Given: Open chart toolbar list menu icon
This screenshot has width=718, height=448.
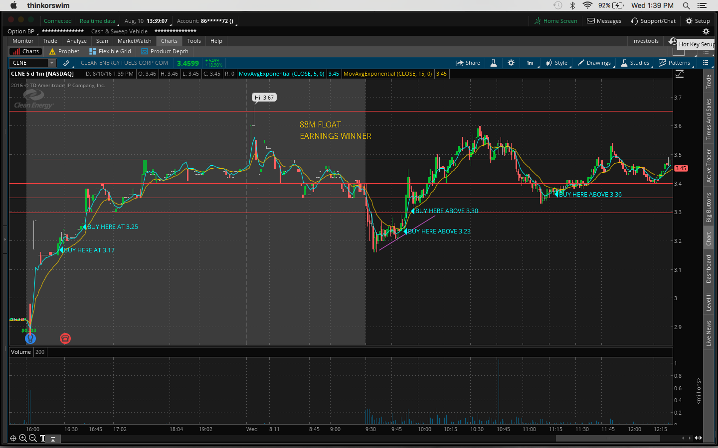Looking at the screenshot, I should 706,63.
